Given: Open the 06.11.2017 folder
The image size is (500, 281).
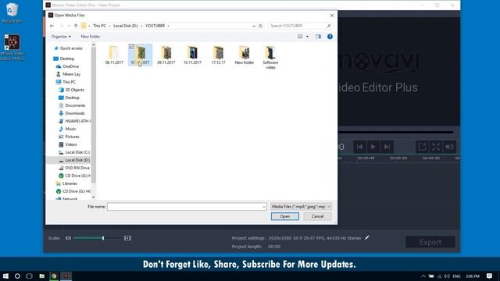Looking at the screenshot, I should [114, 55].
